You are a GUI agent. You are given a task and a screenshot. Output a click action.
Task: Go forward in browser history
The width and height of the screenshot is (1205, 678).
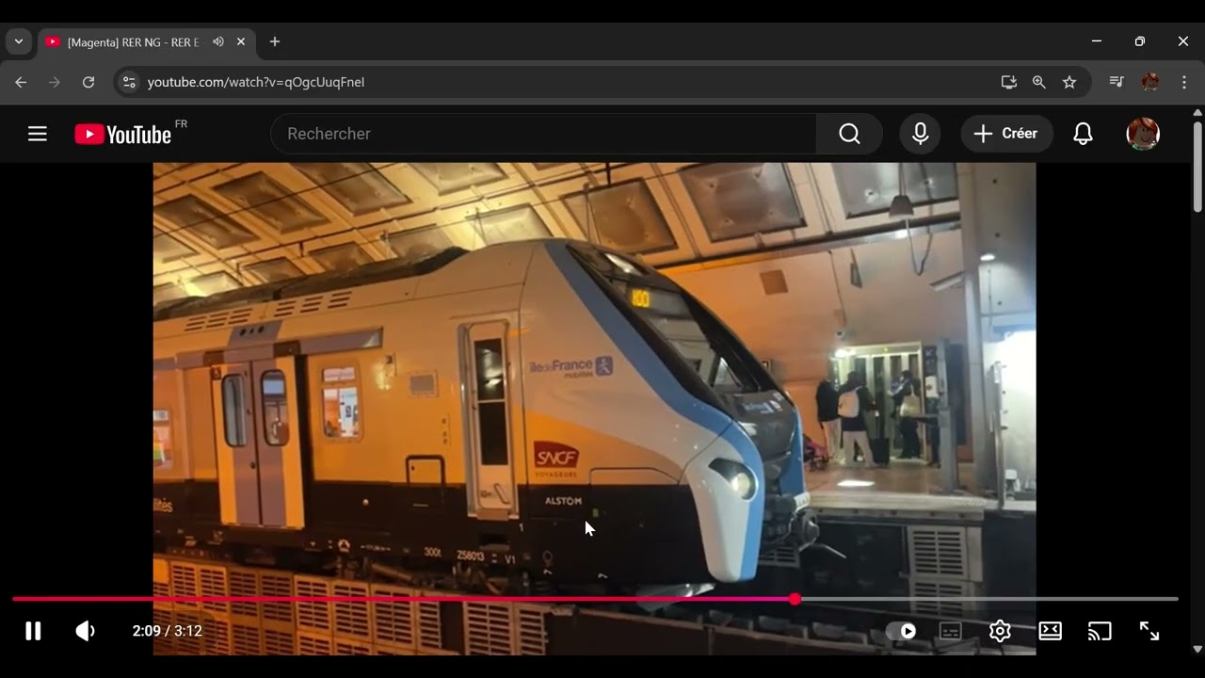[55, 82]
